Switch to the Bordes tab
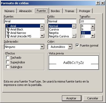This screenshot has height=103, width=106. (x=55, y=11)
